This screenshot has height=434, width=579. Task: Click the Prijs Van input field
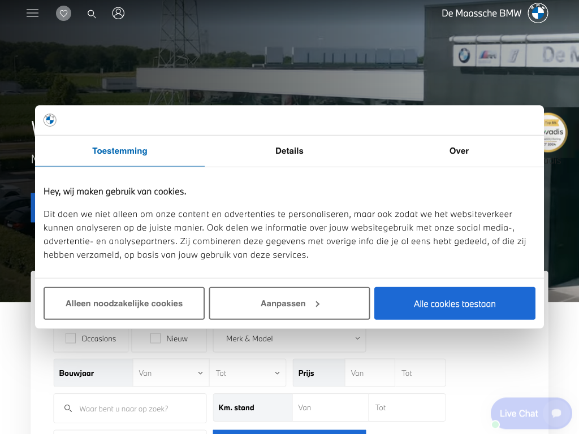coord(370,373)
